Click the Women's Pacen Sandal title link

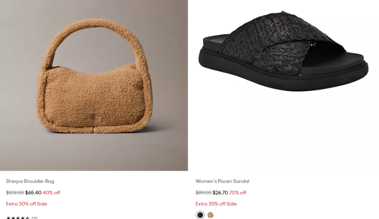[x=222, y=181]
